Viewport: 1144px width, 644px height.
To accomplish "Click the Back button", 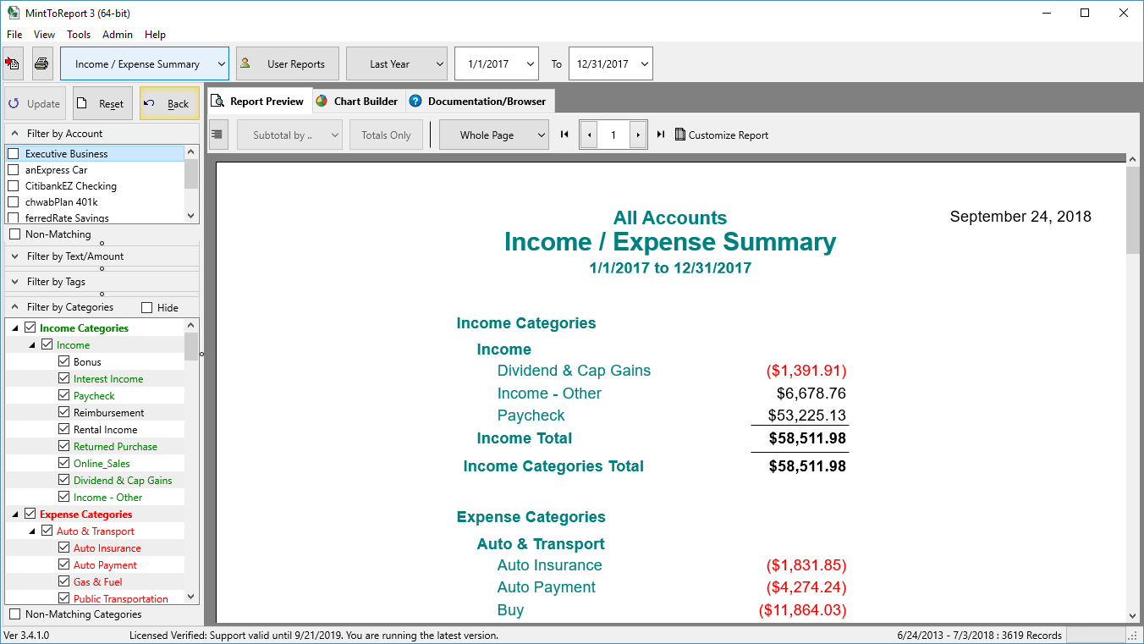I will tap(169, 104).
